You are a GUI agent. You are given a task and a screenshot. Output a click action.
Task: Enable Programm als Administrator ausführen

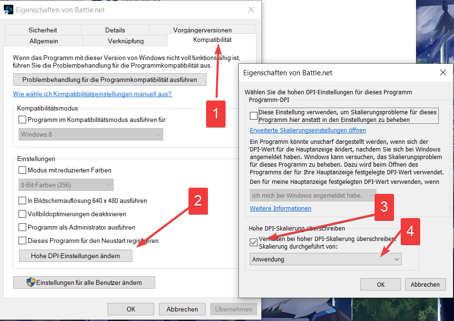click(x=22, y=227)
